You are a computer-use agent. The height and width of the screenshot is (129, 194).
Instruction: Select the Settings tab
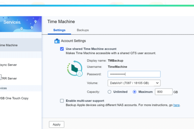(x=59, y=30)
